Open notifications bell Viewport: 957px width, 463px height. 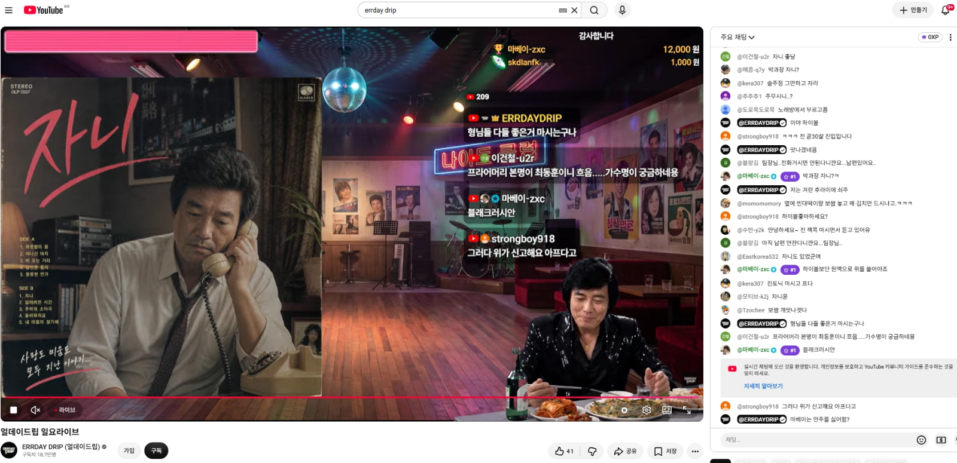tap(945, 10)
